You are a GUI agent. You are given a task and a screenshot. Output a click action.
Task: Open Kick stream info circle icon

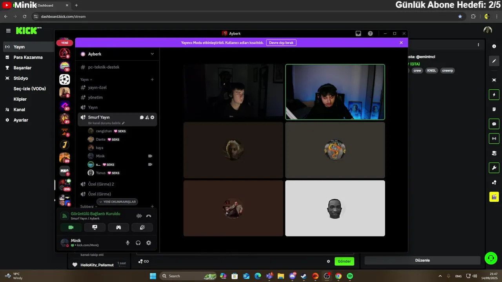coord(494,46)
